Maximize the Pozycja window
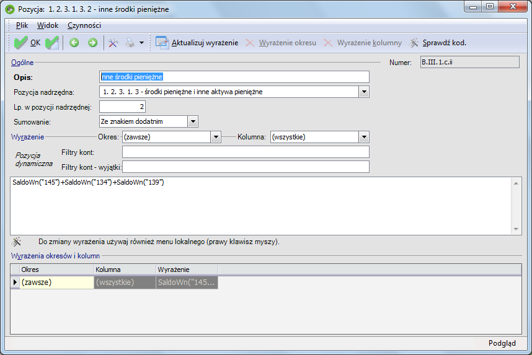 (490, 7)
